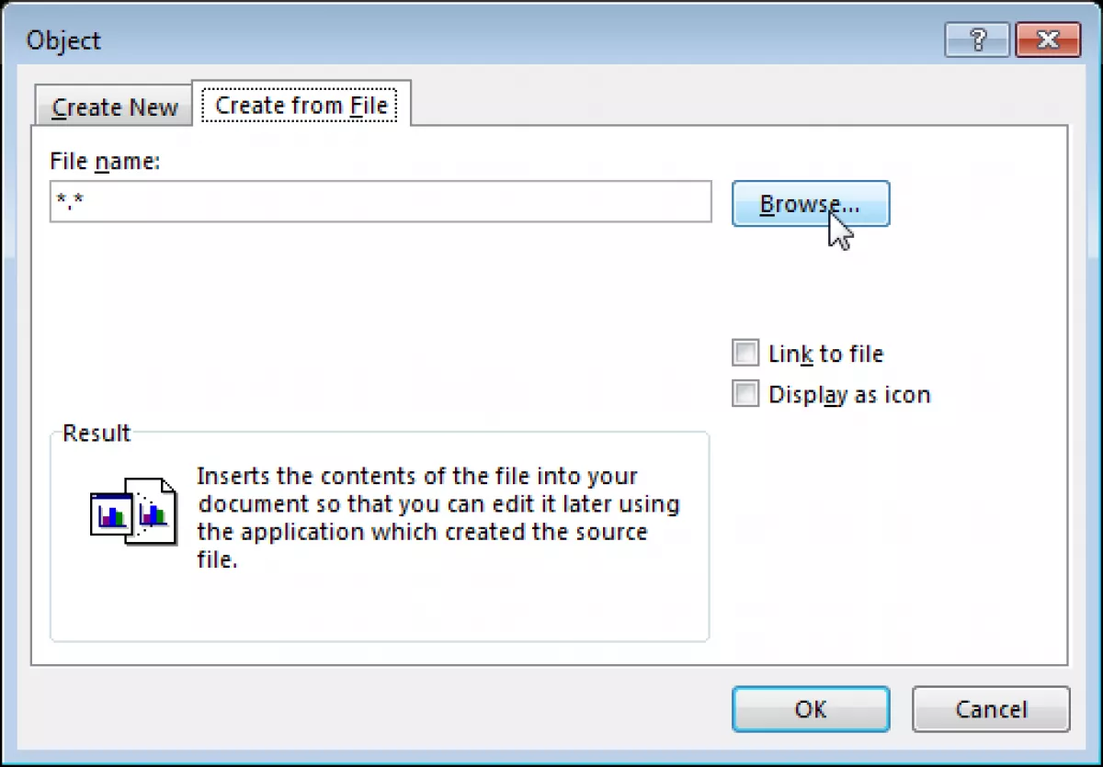The image size is (1103, 767).
Task: Click the "Link to file" label text
Action: tap(825, 354)
